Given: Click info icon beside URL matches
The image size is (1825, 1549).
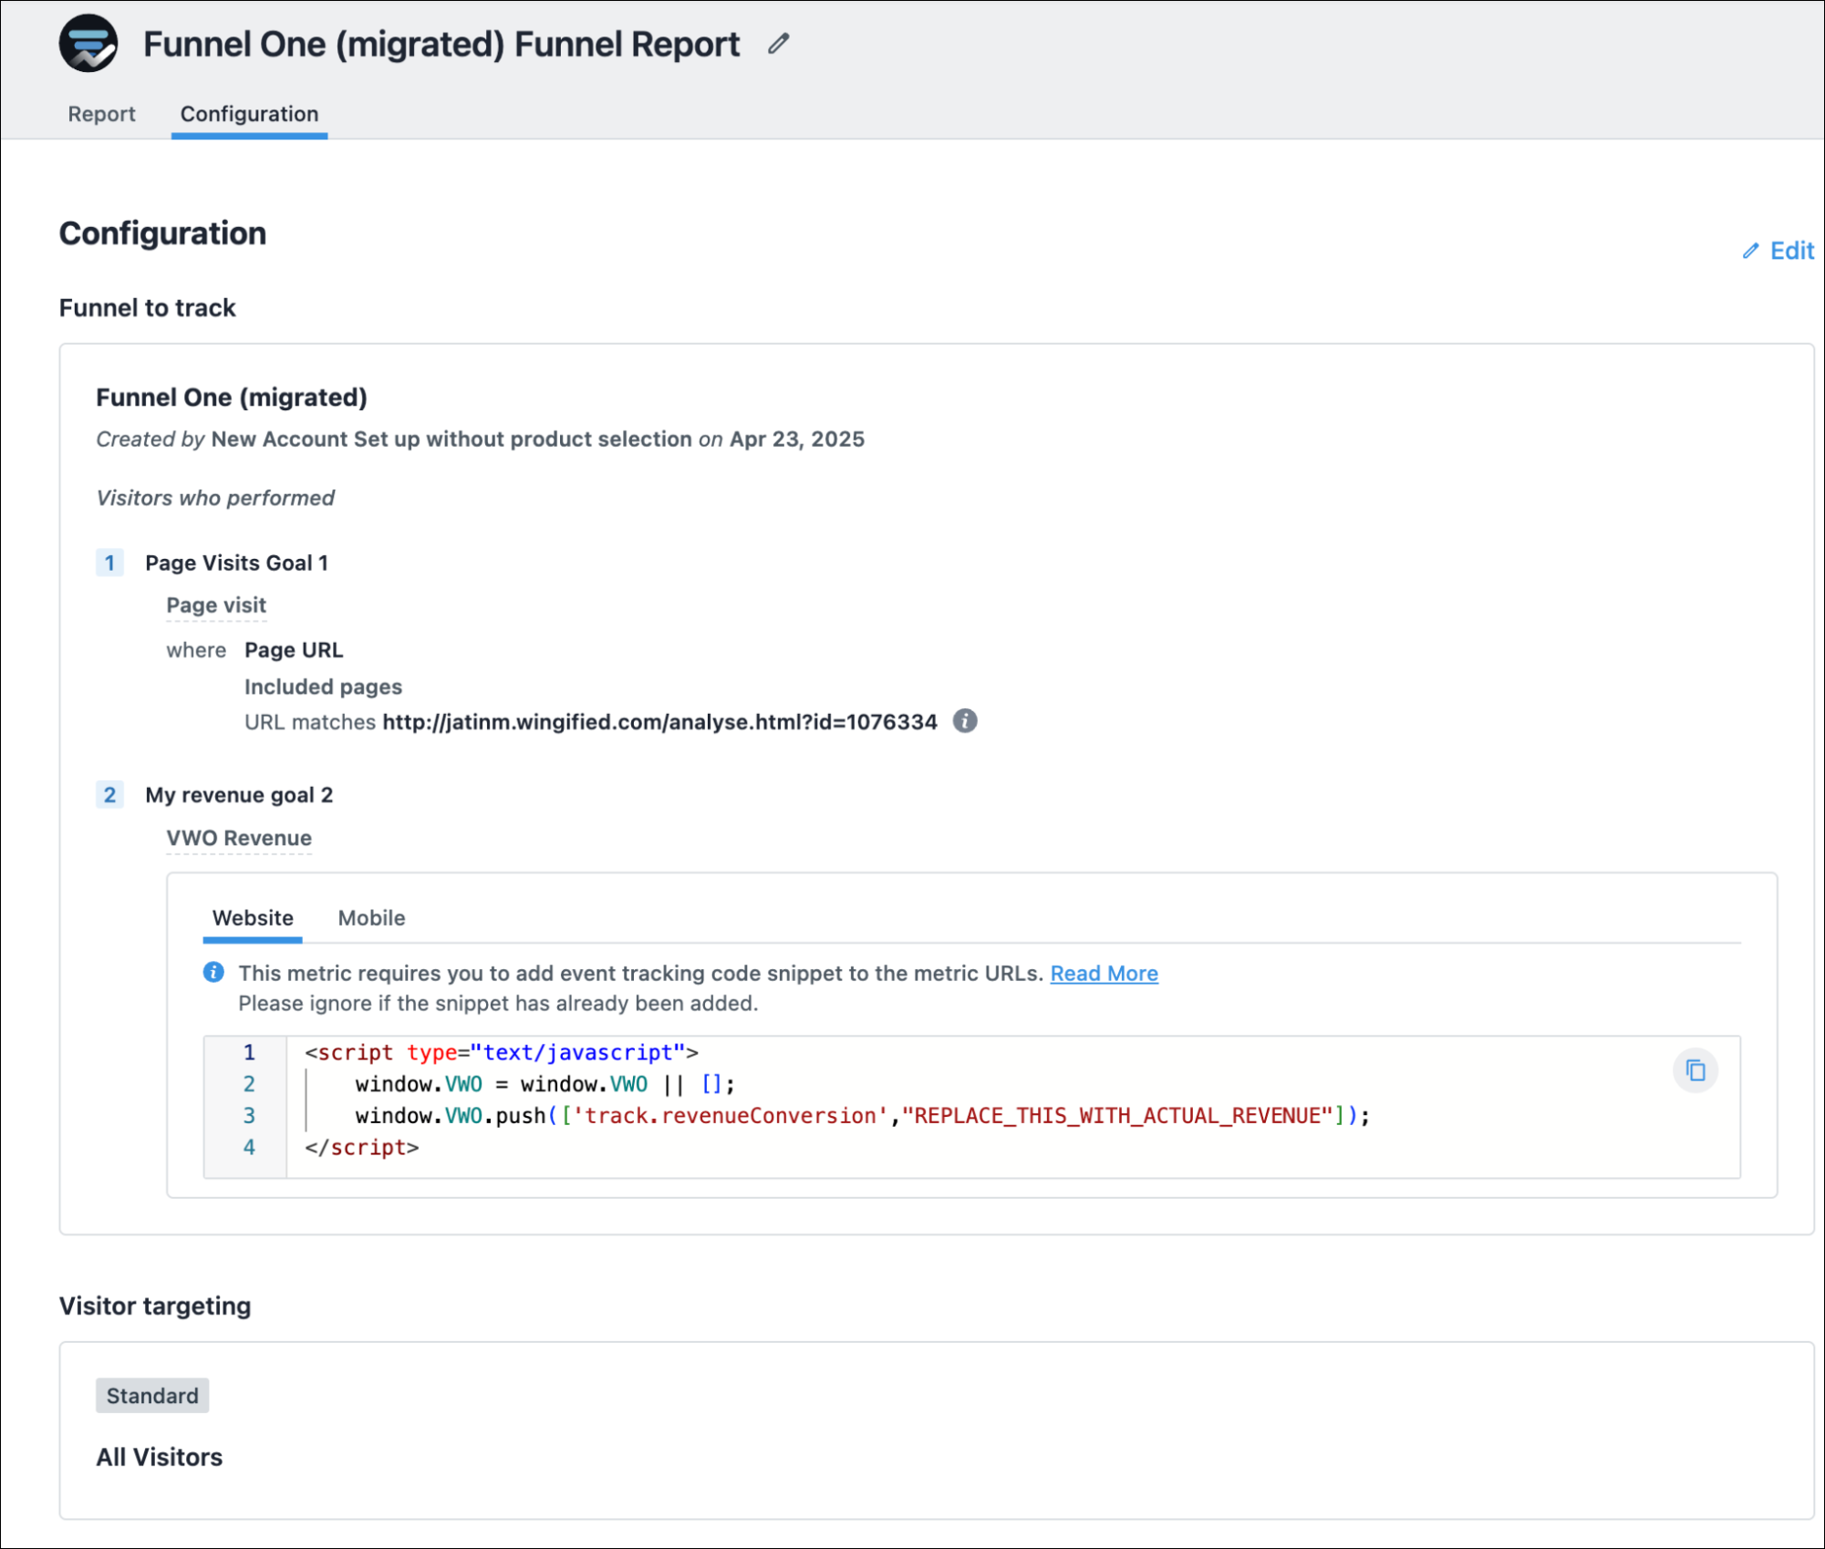Looking at the screenshot, I should 965,720.
